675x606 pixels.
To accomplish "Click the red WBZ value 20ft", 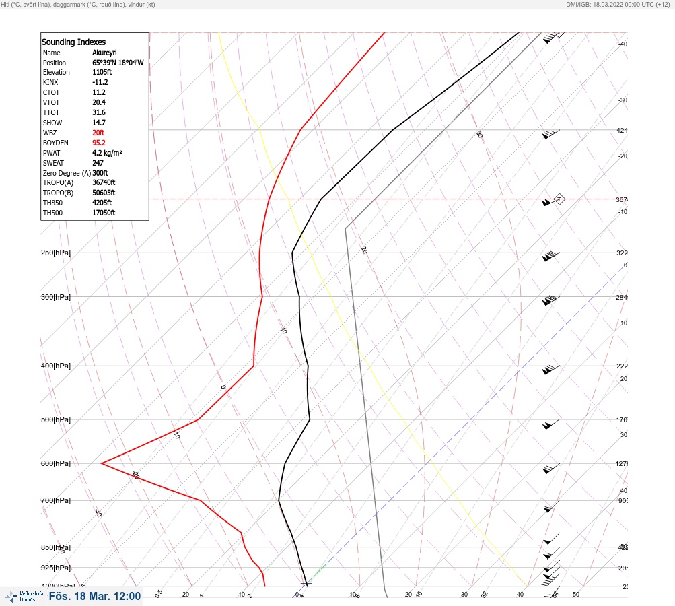I will coord(98,133).
